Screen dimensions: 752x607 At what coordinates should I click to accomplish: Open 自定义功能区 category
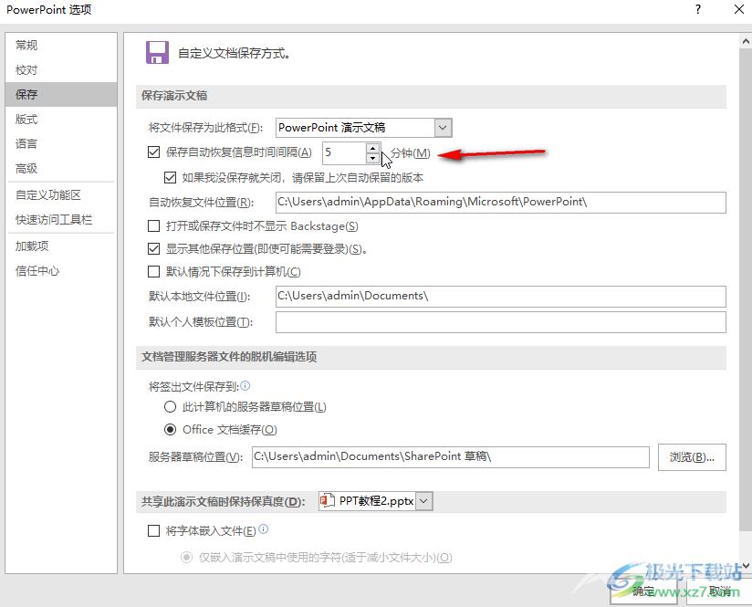[61, 194]
